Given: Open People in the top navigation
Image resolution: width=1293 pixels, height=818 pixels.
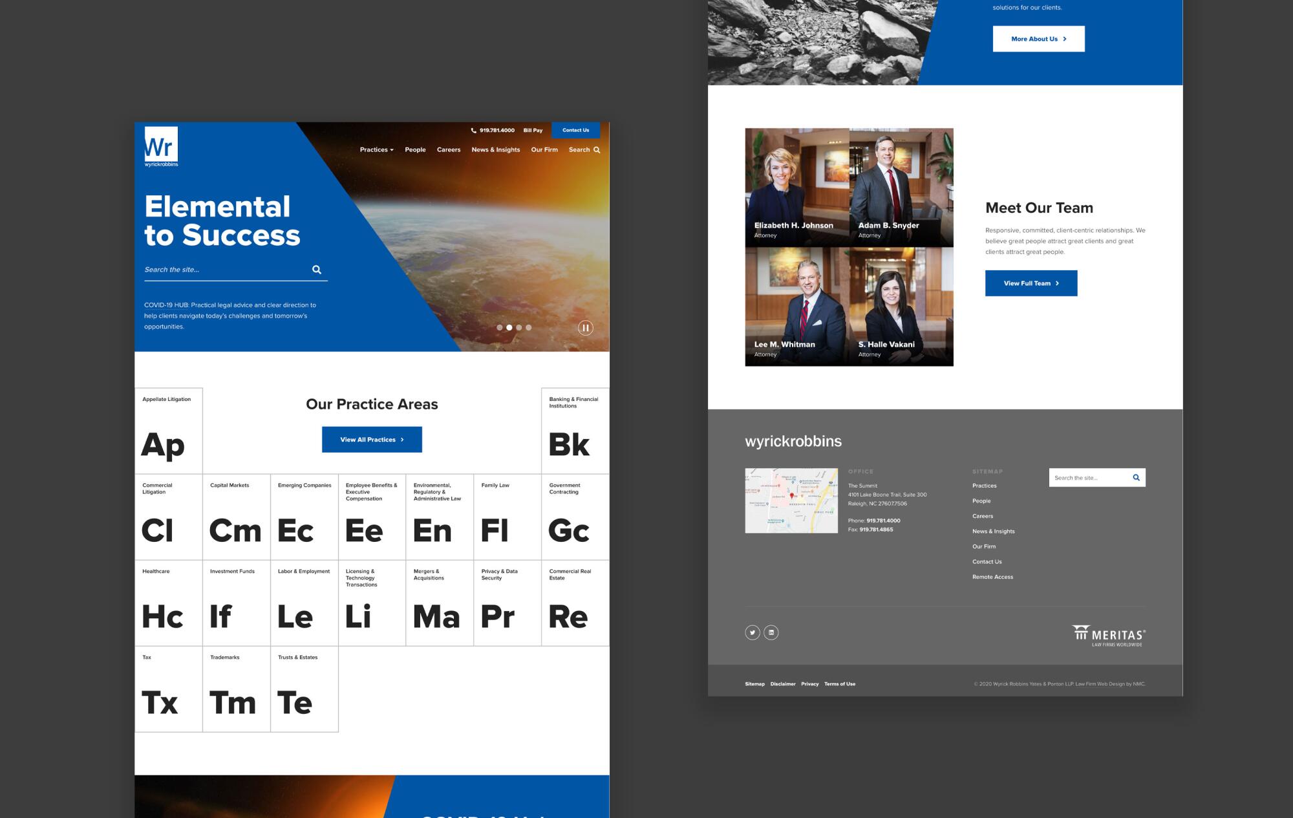Looking at the screenshot, I should click(415, 150).
